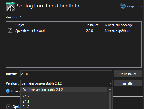Select version 2.1.0 in the list

click(x=64, y=107)
